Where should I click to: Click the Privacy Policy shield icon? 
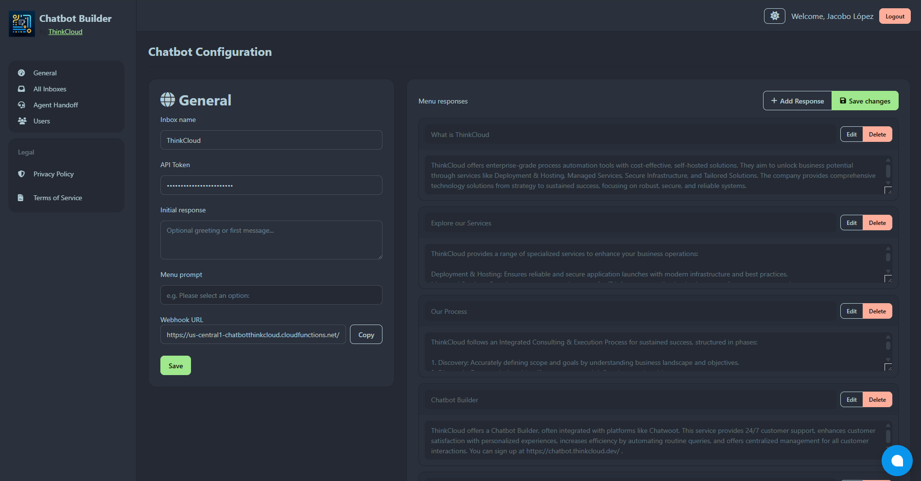pyautogui.click(x=21, y=174)
